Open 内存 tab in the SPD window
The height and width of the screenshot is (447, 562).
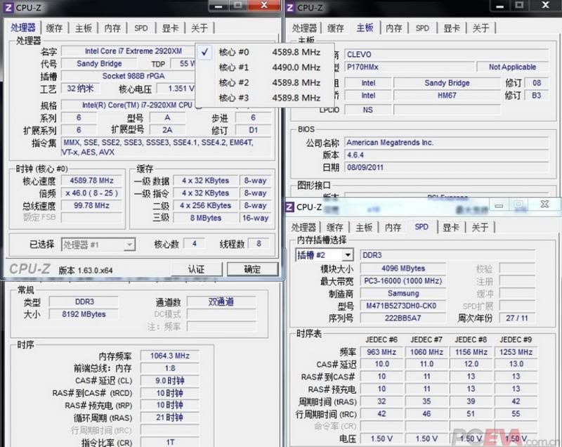393,227
